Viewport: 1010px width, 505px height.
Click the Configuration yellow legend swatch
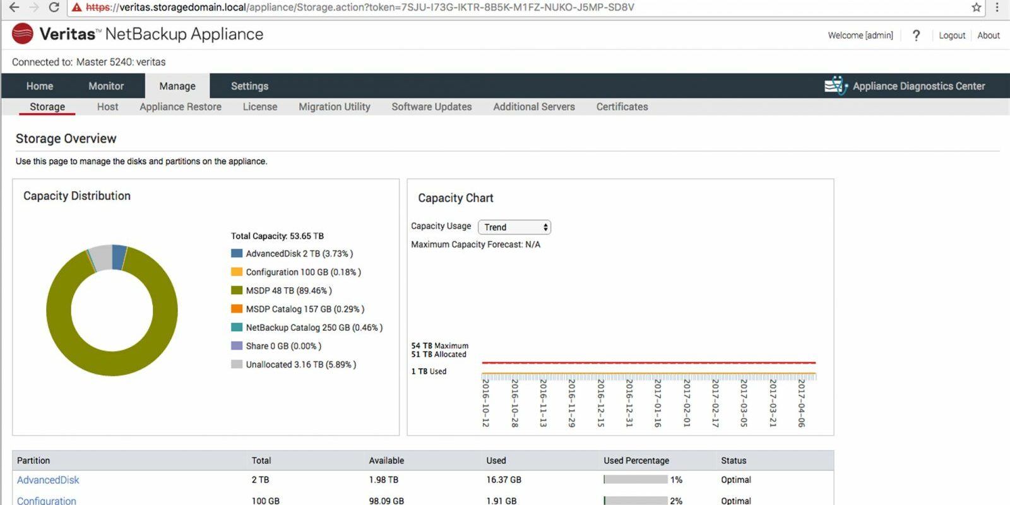[x=237, y=271]
